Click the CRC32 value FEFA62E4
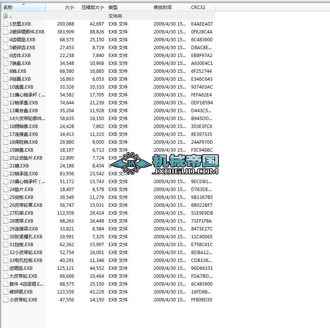Screen dimensions: 330x328 click(201, 95)
